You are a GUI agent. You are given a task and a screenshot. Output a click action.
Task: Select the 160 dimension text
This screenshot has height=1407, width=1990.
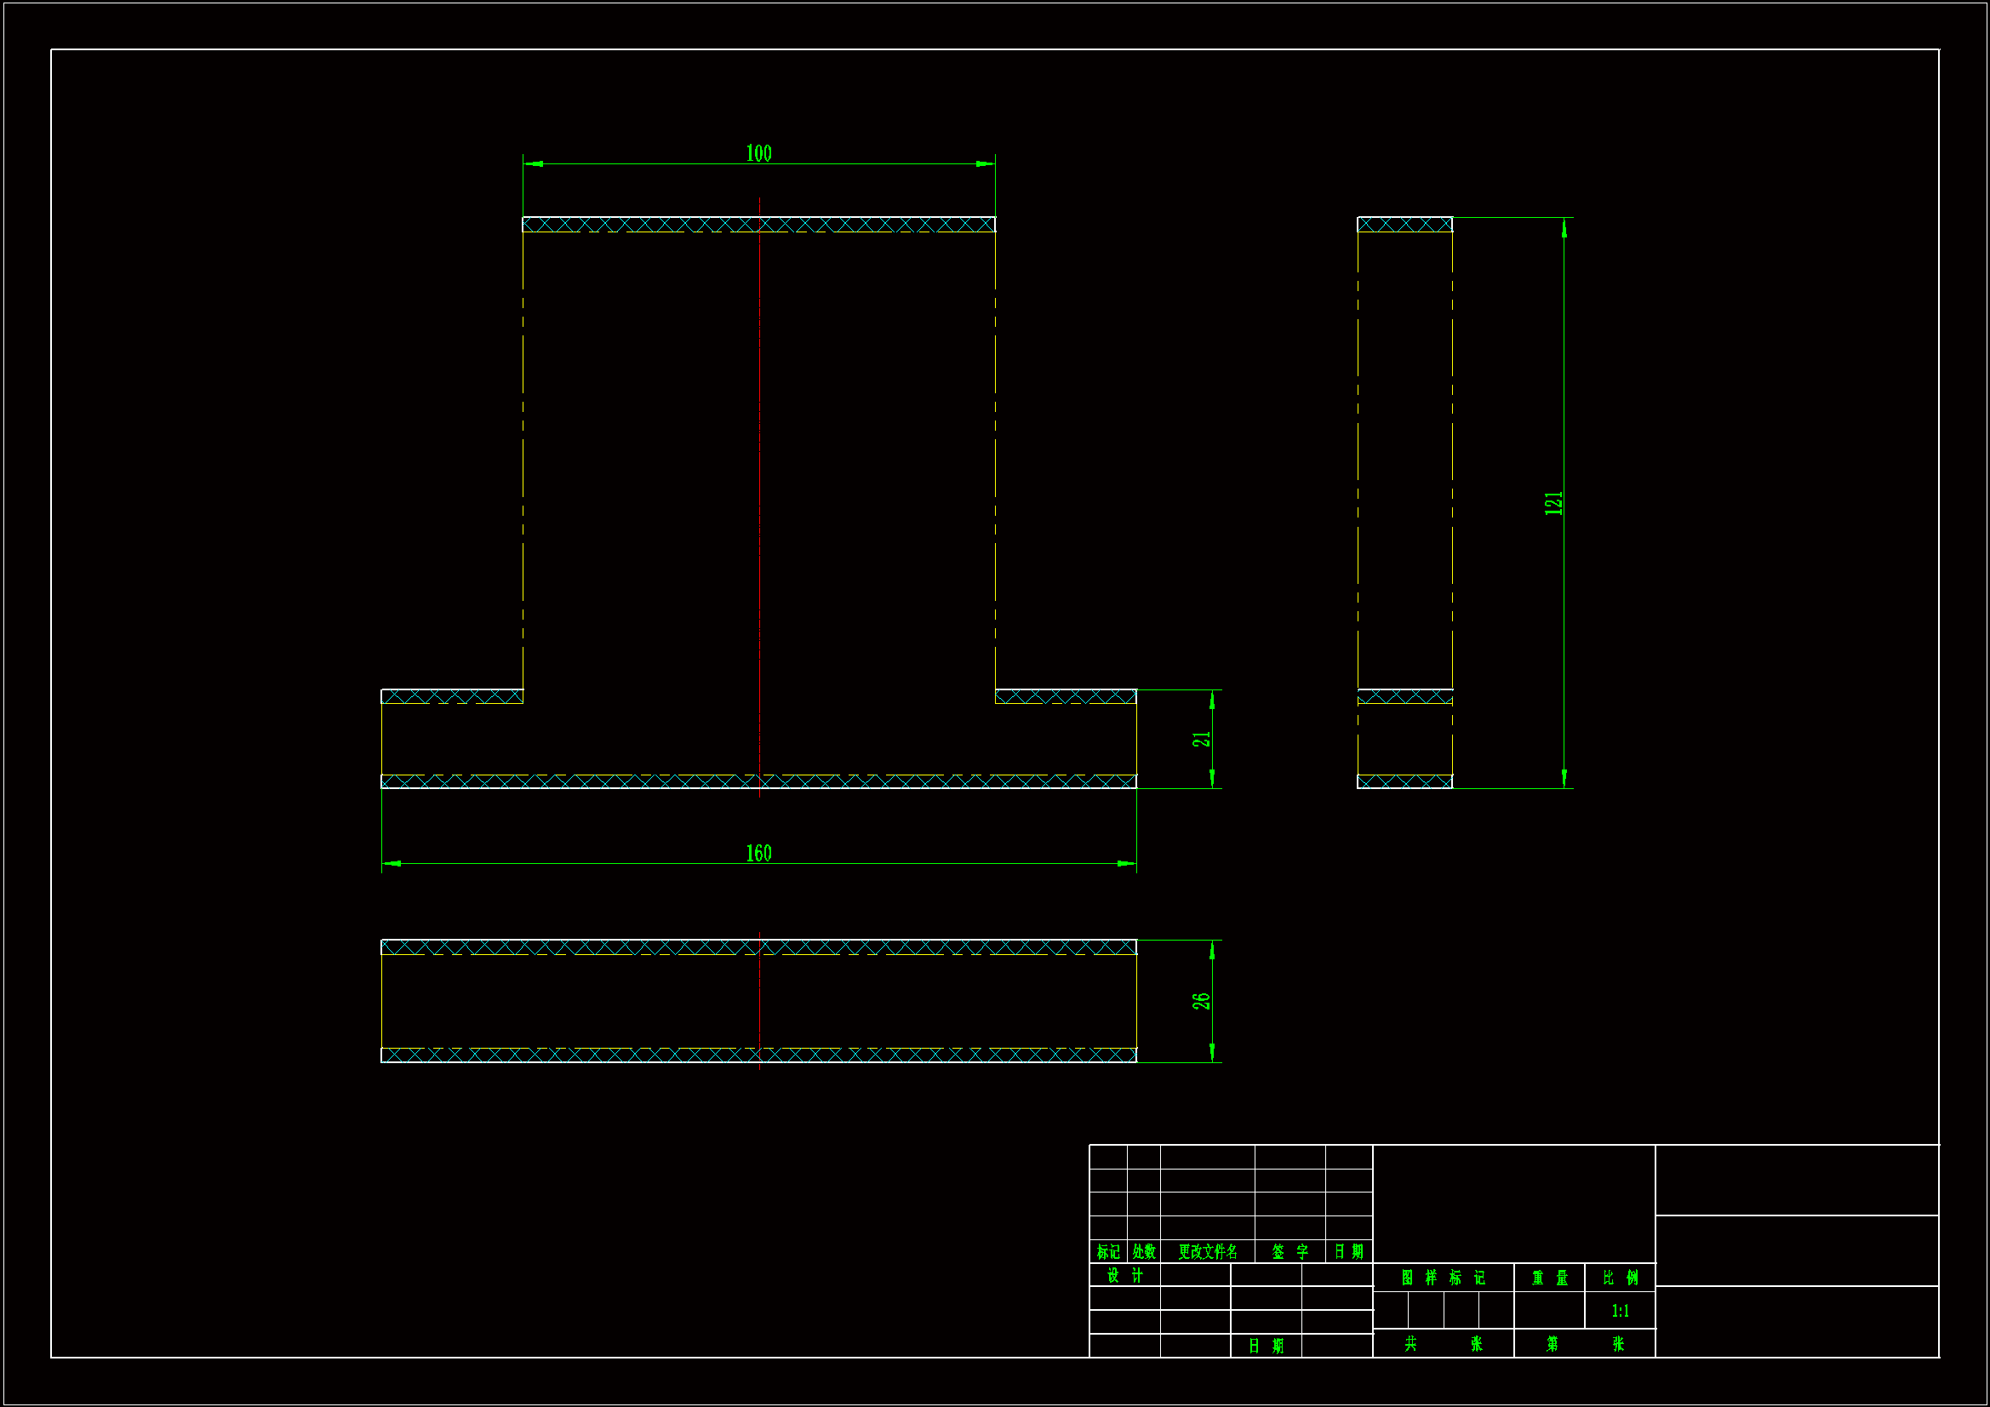point(758,853)
